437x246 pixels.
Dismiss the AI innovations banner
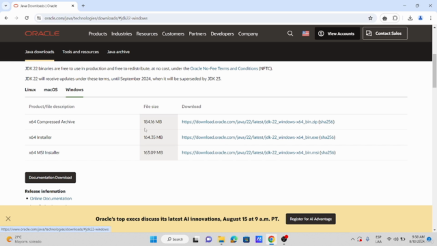[8, 219]
